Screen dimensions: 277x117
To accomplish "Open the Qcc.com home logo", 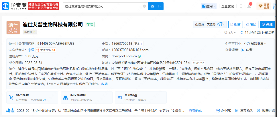I will click(x=14, y=6).
